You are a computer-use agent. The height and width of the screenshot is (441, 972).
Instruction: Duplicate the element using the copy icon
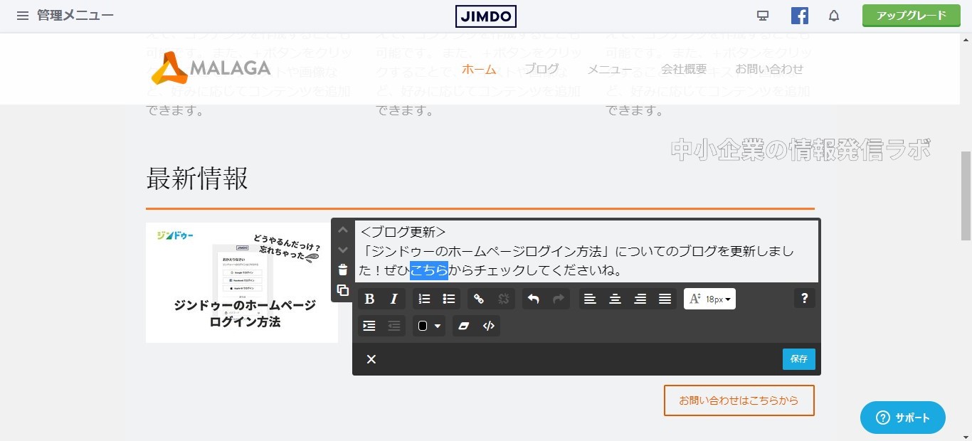[x=342, y=290]
